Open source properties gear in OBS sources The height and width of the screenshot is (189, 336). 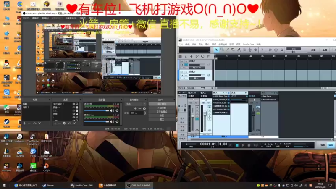(64, 123)
